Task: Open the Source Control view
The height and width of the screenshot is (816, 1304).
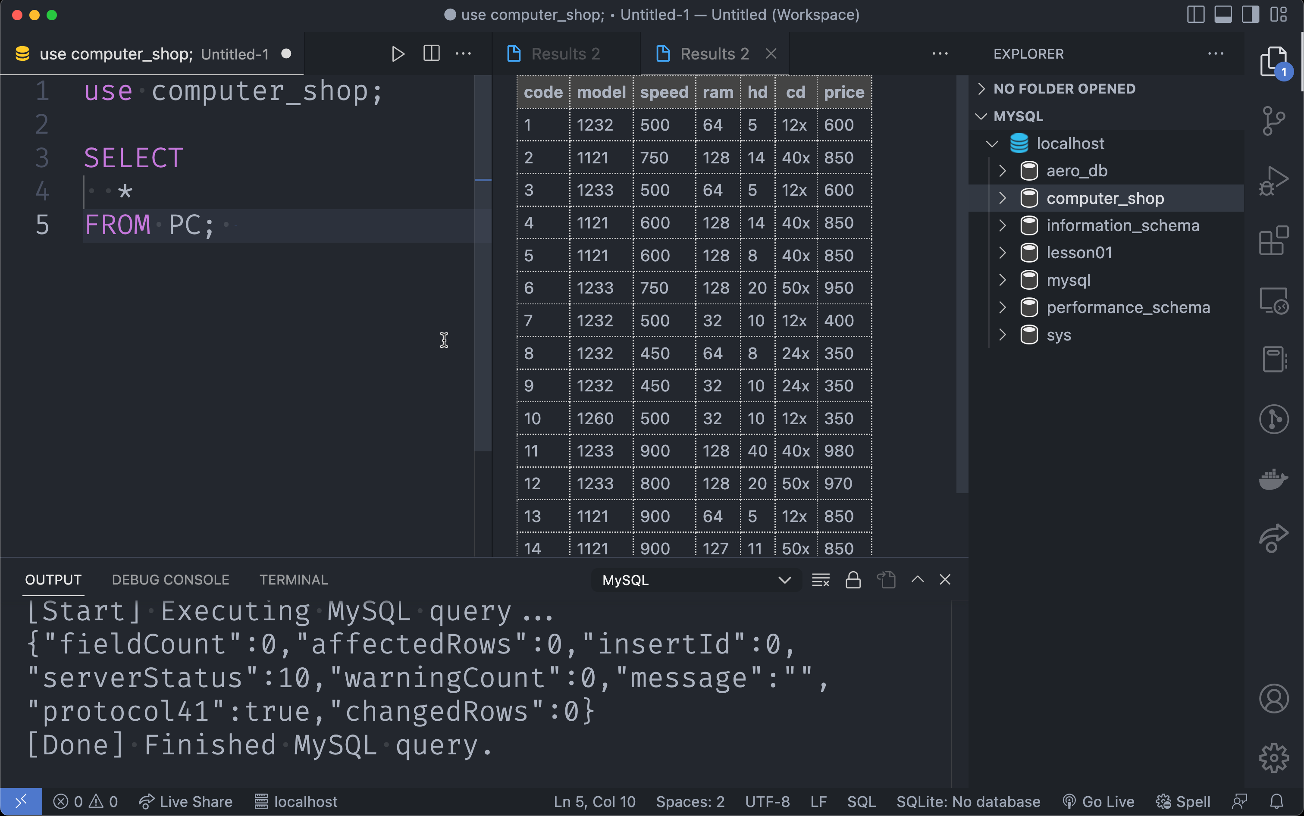Action: tap(1274, 120)
